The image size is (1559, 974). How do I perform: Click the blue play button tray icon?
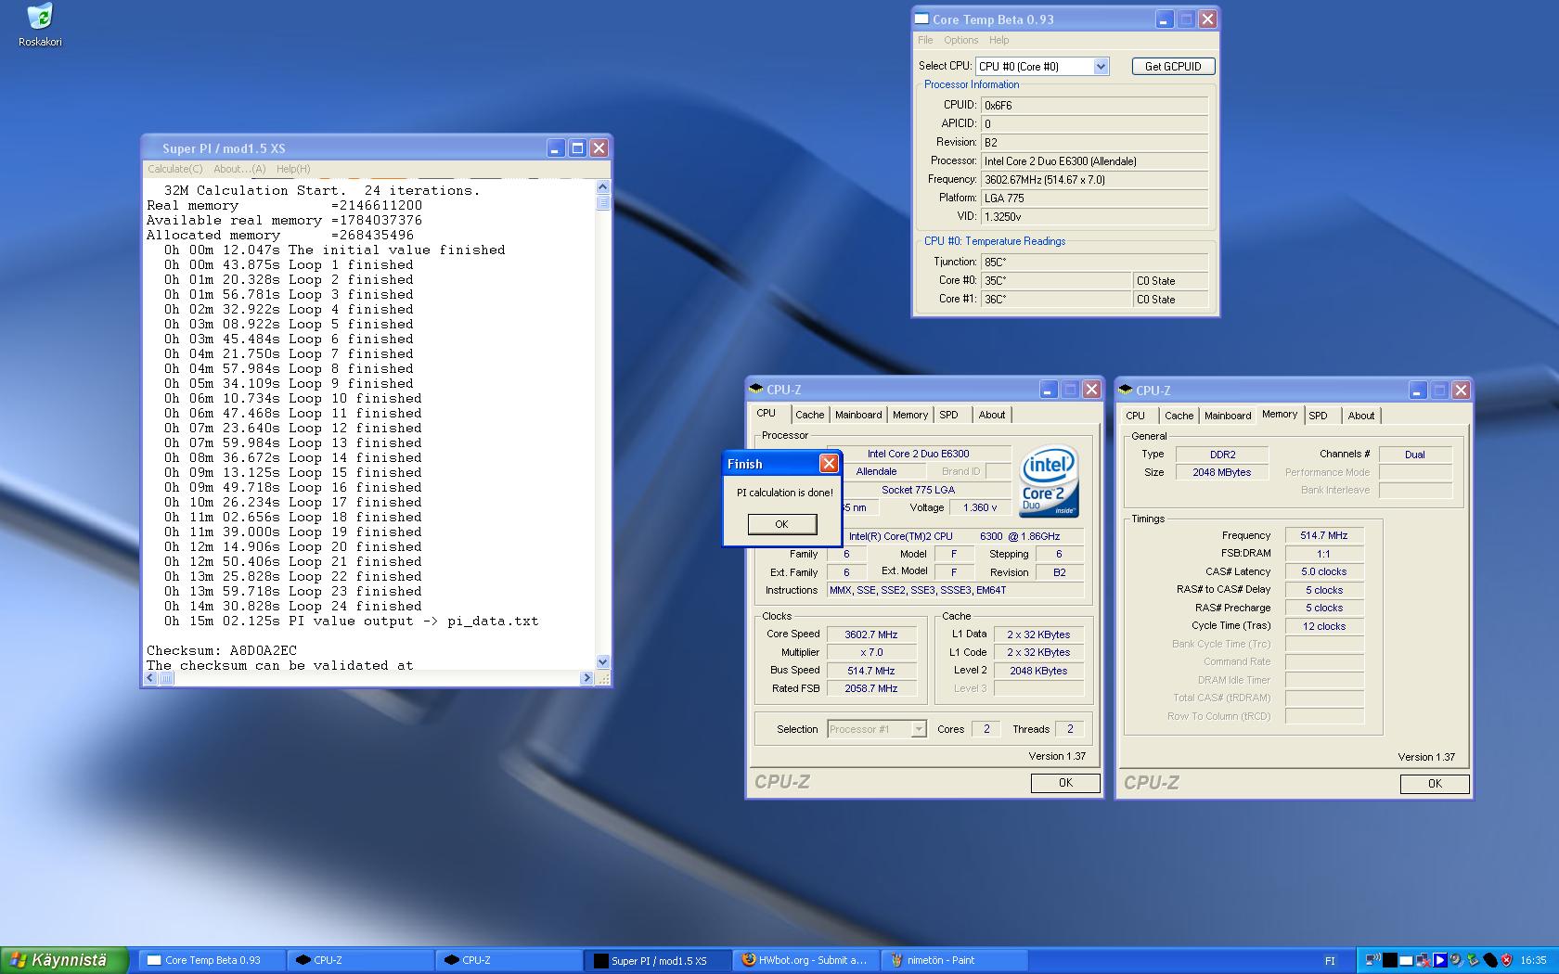pos(1440,960)
